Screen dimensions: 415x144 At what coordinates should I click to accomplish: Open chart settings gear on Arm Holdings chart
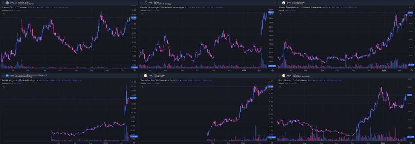135,143
